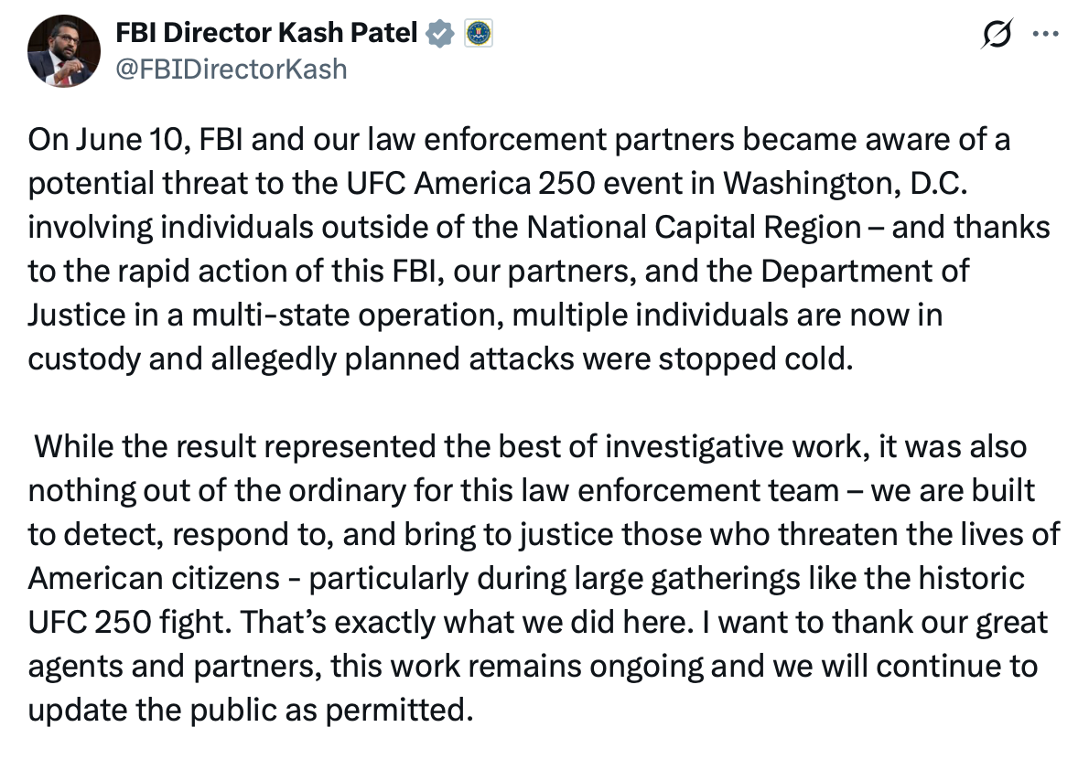
Task: Click the Grok slashed-circle icon
Action: click(x=997, y=33)
